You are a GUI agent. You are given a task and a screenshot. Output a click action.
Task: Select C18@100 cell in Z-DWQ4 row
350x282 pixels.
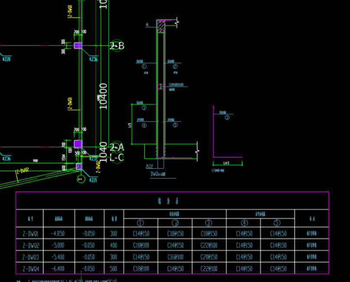coord(141,269)
